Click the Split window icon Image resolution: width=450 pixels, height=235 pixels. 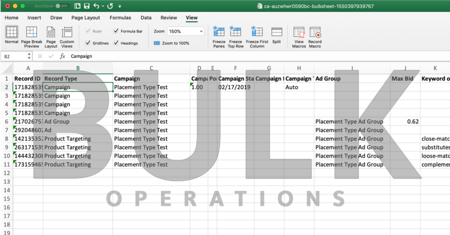[x=277, y=31]
